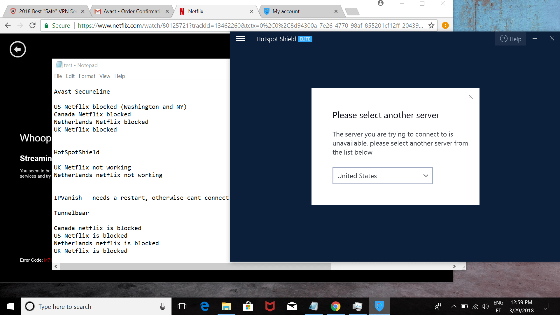The width and height of the screenshot is (560, 315).
Task: Close the Avast Order Confirmation tab
Action: pyautogui.click(x=167, y=11)
